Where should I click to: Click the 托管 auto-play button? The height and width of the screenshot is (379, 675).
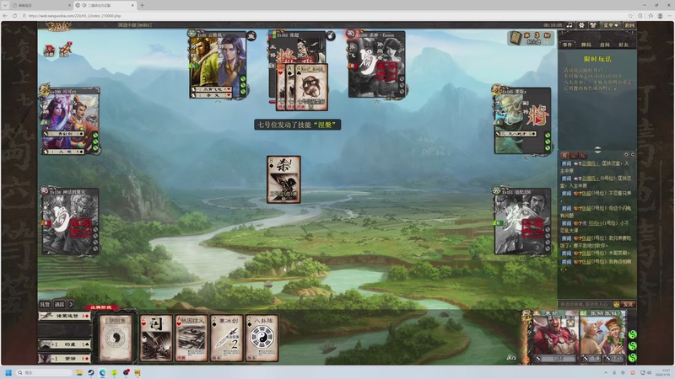(x=45, y=304)
